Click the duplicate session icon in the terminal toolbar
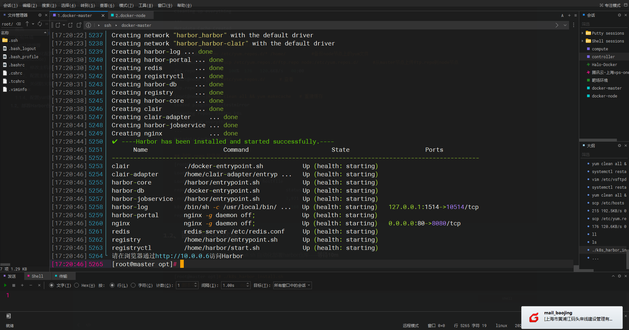Viewport: 629px width, 330px height. 79,25
